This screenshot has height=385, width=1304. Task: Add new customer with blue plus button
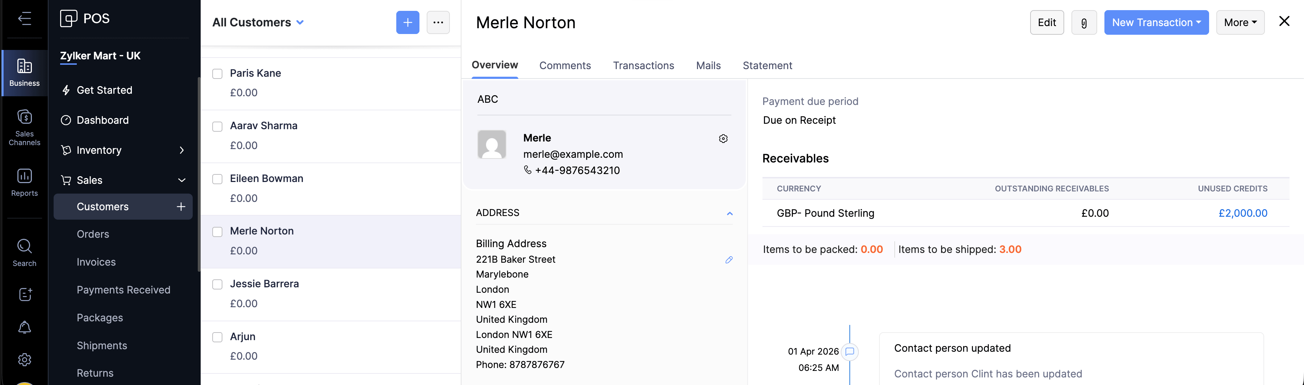coord(407,22)
